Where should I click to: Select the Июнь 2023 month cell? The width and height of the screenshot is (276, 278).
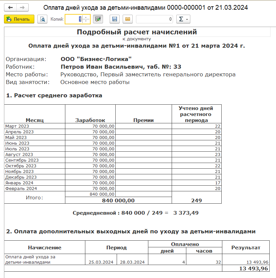point(35,143)
